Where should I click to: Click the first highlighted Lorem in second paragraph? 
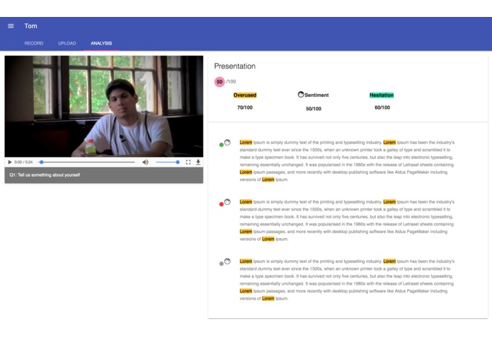coord(246,202)
